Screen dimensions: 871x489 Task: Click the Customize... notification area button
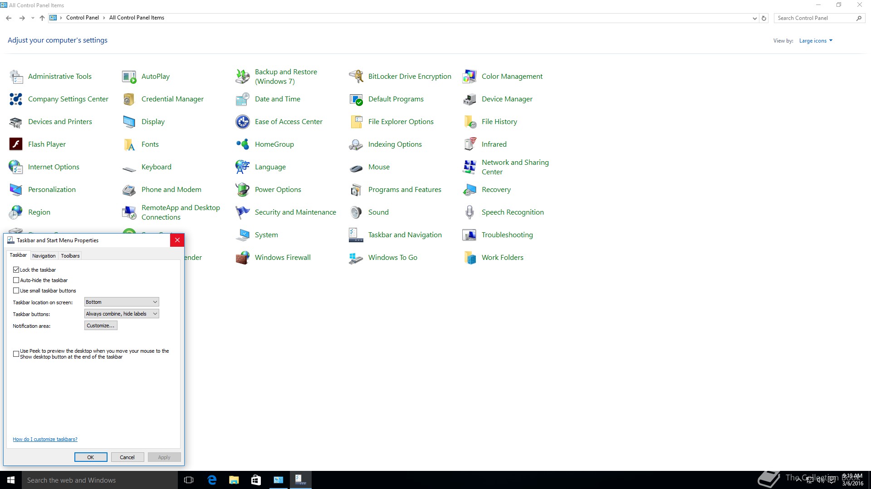(x=101, y=326)
